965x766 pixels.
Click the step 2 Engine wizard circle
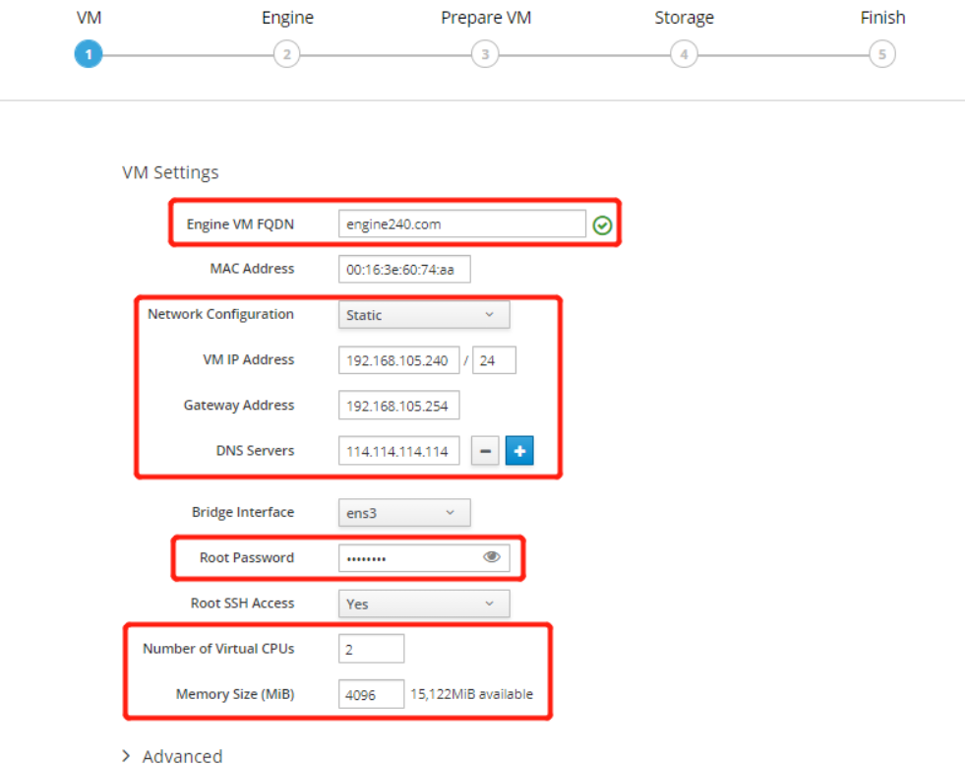(286, 54)
